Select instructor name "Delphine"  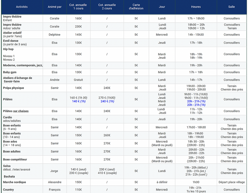[x=55, y=35]
